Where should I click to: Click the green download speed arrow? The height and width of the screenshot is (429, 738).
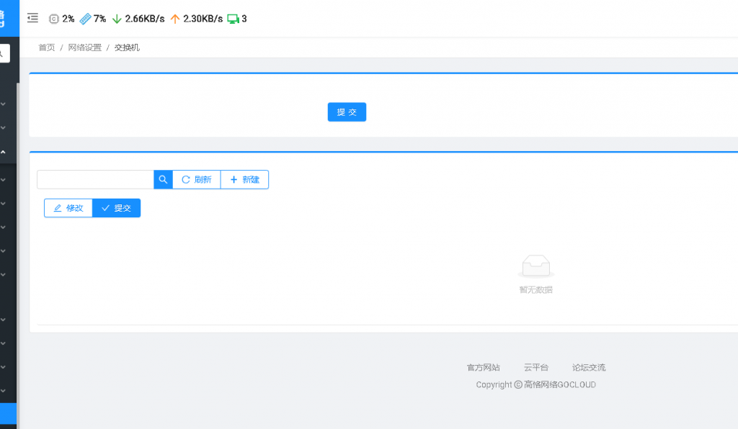click(117, 19)
